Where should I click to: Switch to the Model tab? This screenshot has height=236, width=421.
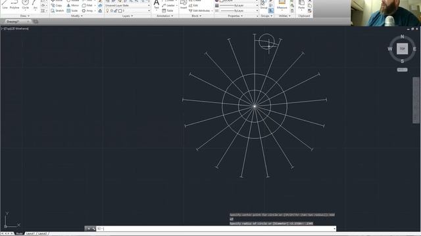[x=19, y=233]
